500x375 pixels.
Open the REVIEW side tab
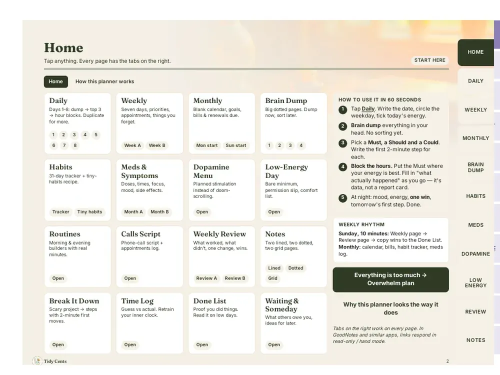coord(475,312)
